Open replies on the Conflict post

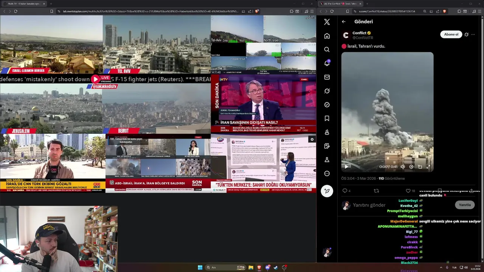pos(346,191)
